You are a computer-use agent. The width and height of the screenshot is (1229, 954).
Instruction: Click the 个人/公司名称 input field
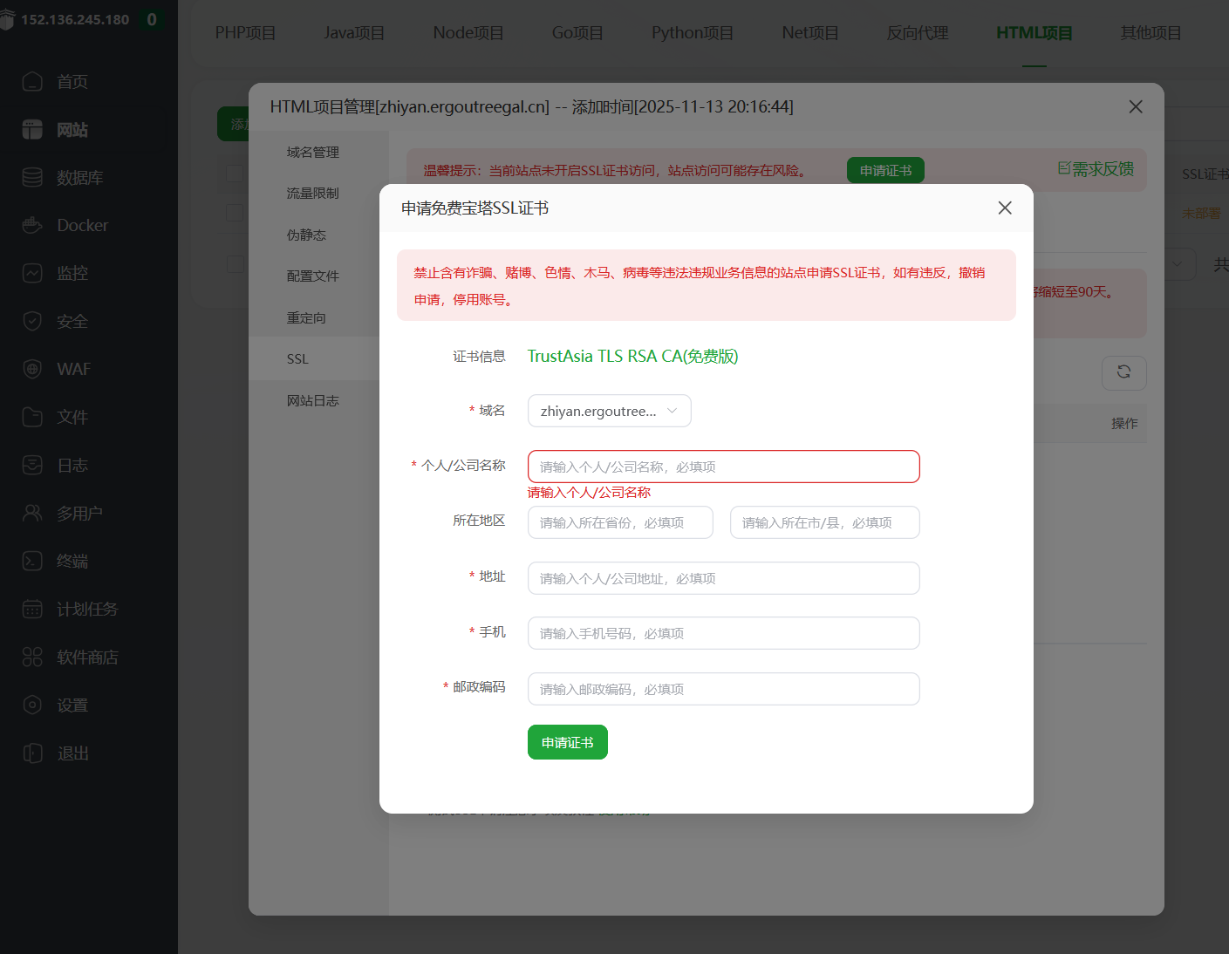coord(723,467)
